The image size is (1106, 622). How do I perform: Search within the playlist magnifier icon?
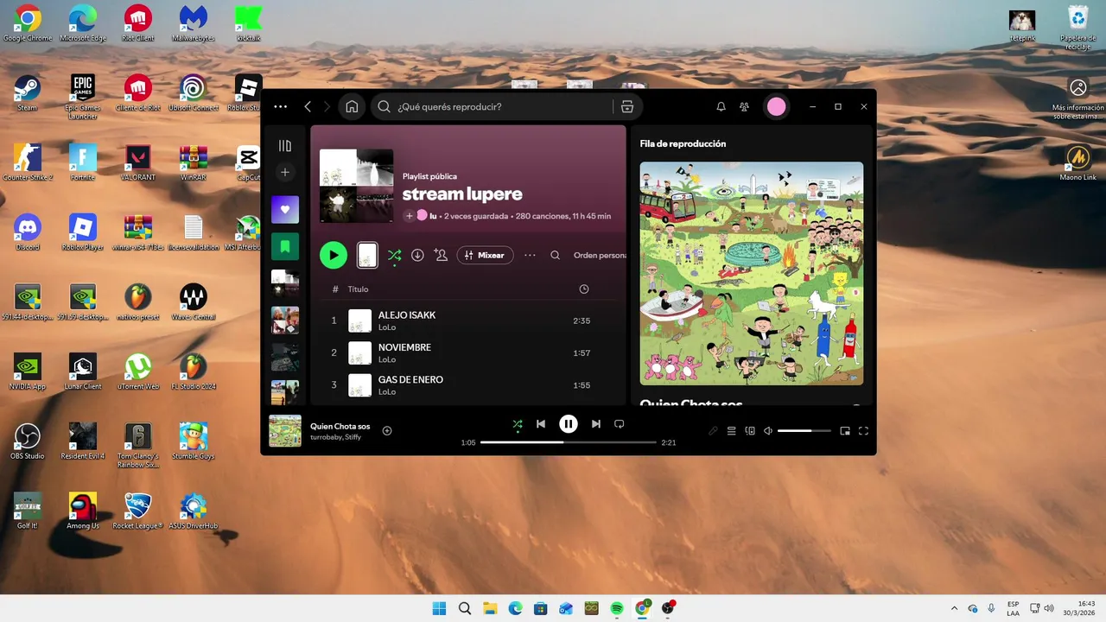556,255
